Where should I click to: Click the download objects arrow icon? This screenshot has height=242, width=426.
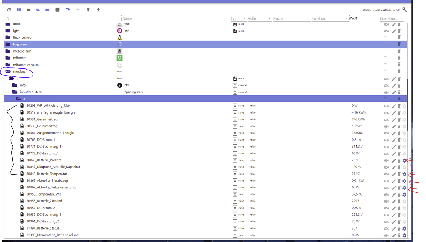(98, 10)
